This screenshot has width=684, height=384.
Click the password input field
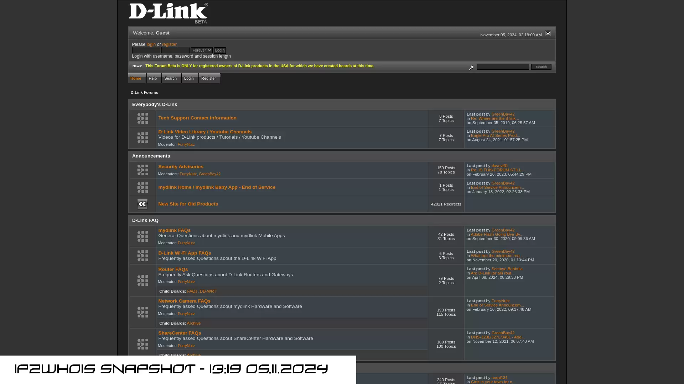pos(175,50)
